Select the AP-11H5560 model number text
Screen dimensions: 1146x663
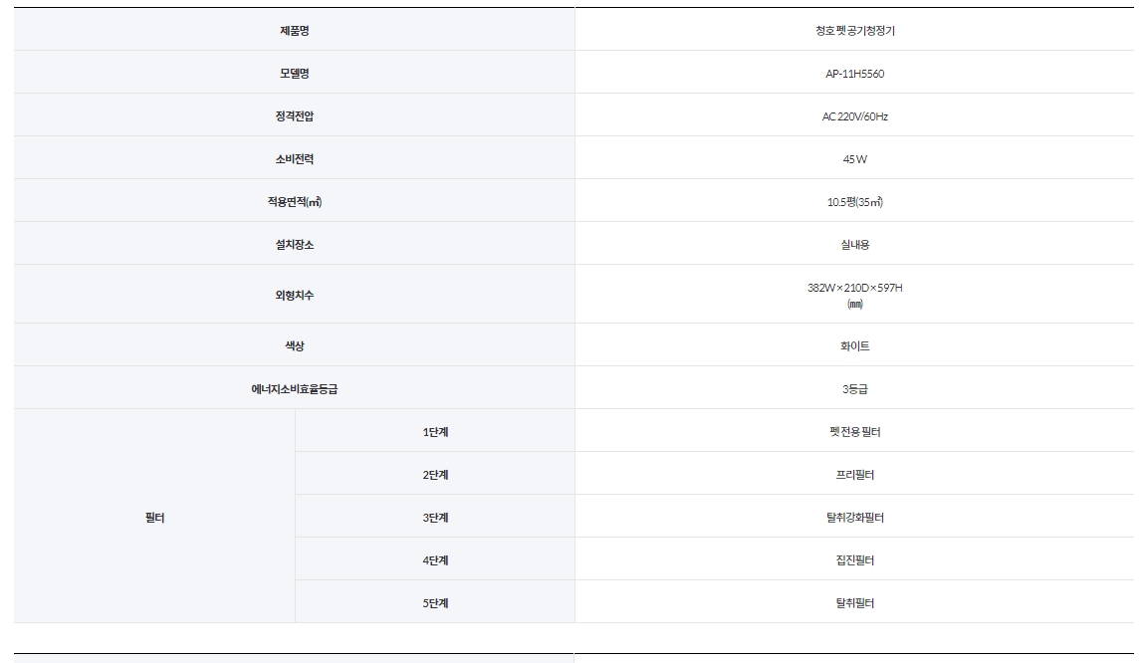(854, 74)
